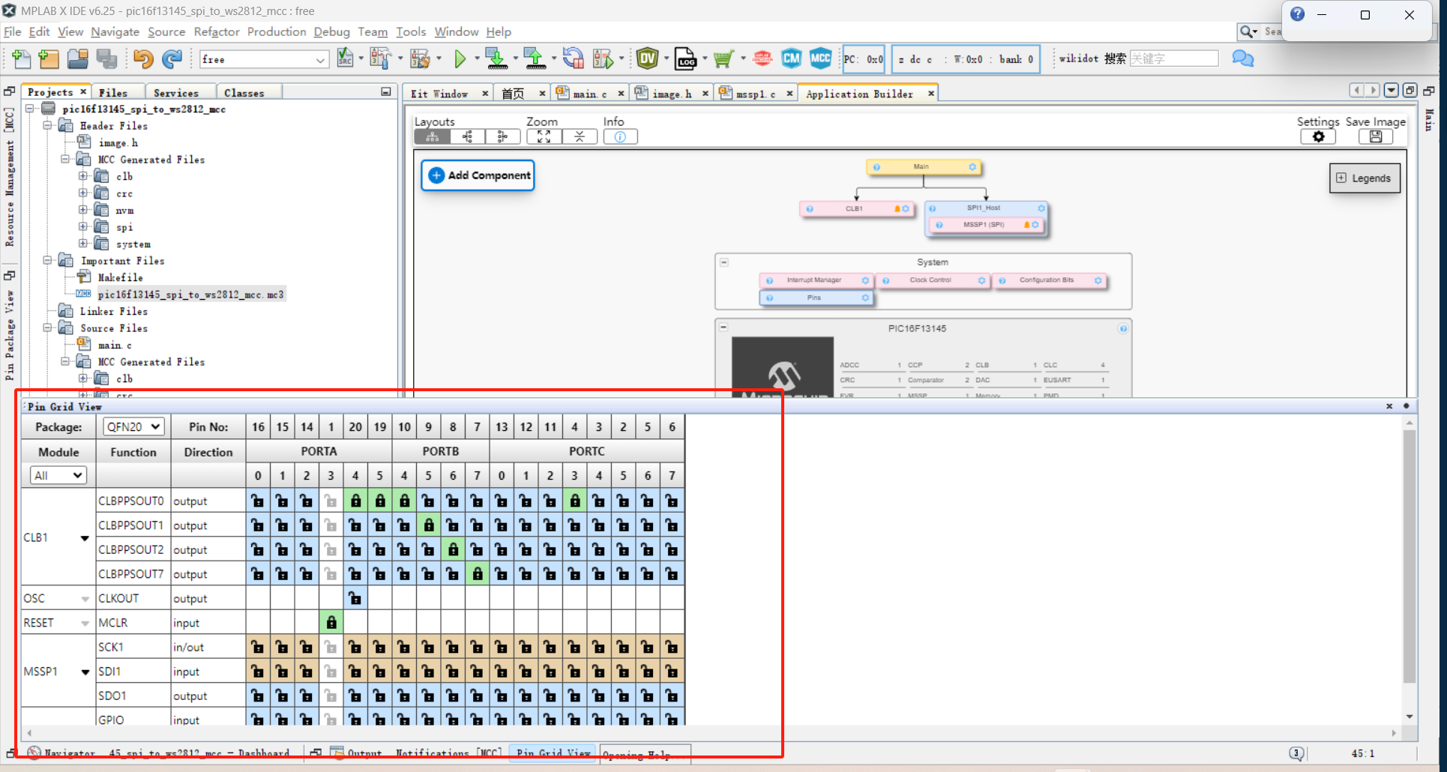
Task: Switch to the Files tab
Action: click(x=113, y=92)
